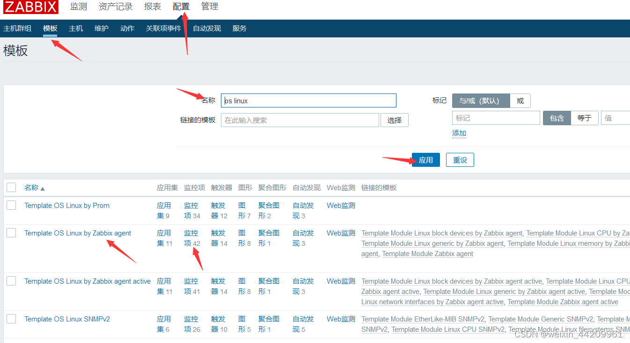The height and width of the screenshot is (343, 630).
Task: Open the 监测 top menu
Action: point(79,7)
